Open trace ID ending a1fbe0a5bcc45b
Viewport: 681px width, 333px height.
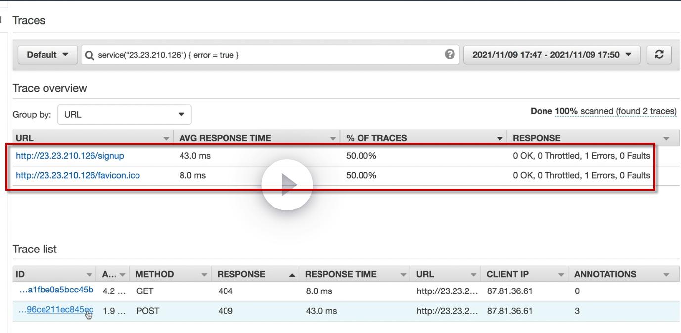click(x=56, y=290)
